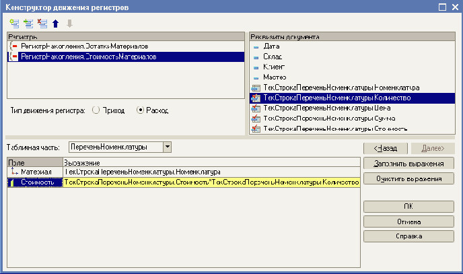Click Заполнить выражения button

point(408,164)
